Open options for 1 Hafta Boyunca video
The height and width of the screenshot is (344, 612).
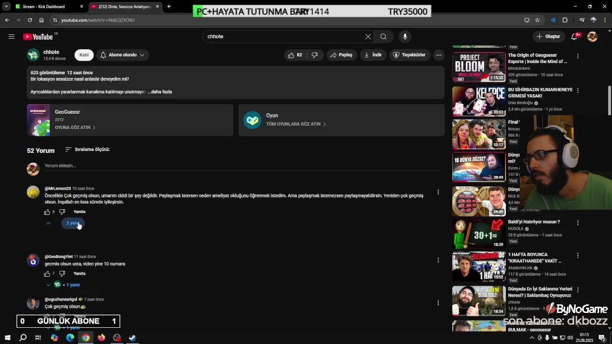pos(578,256)
